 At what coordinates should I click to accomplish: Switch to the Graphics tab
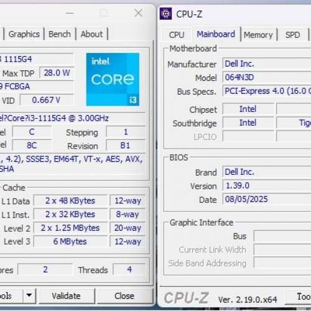24,34
